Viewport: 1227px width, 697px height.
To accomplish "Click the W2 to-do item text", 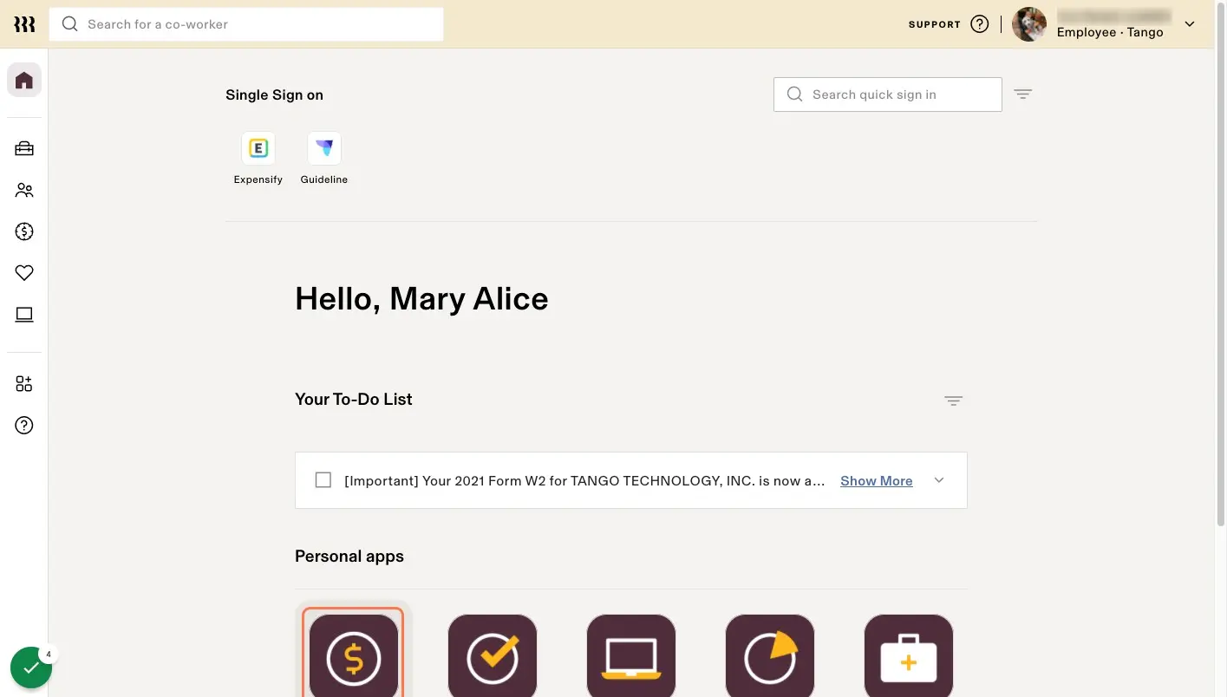I will pyautogui.click(x=584, y=481).
